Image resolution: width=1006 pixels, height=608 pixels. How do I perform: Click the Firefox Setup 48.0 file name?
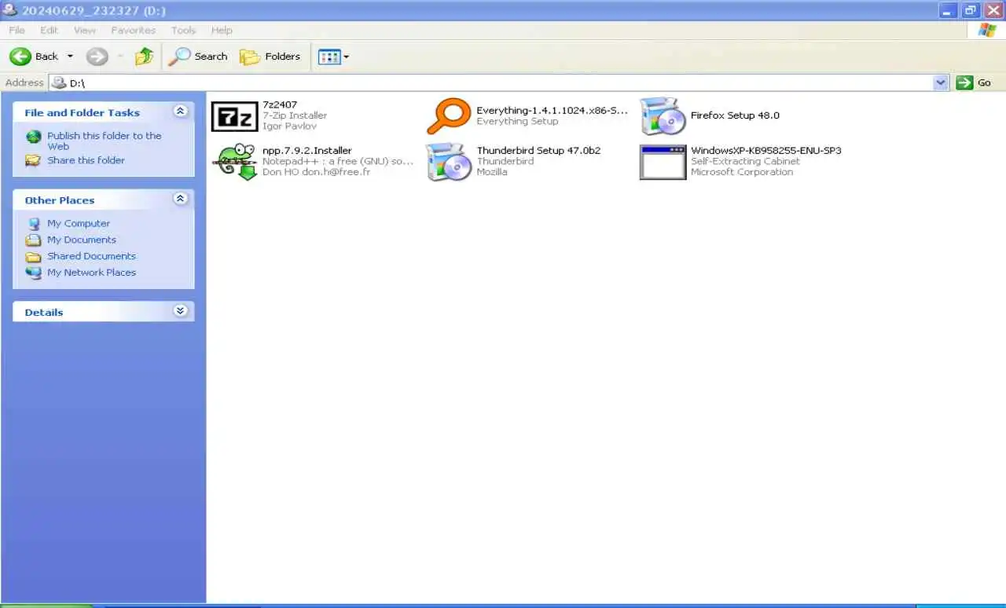click(735, 115)
